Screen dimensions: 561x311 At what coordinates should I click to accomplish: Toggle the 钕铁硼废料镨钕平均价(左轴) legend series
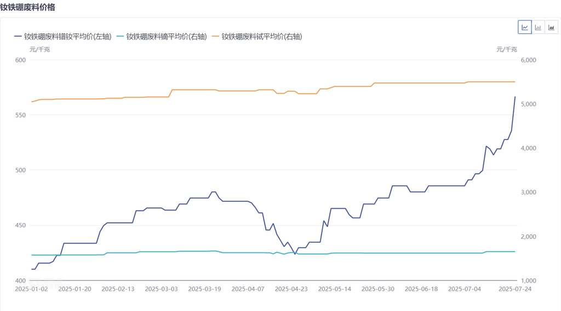tap(67, 37)
